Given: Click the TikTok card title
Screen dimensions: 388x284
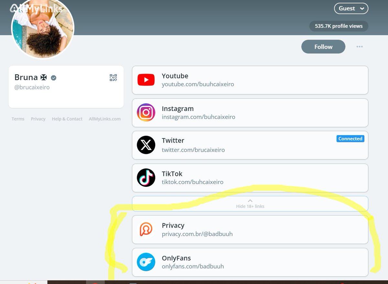Looking at the screenshot, I should 172,174.
